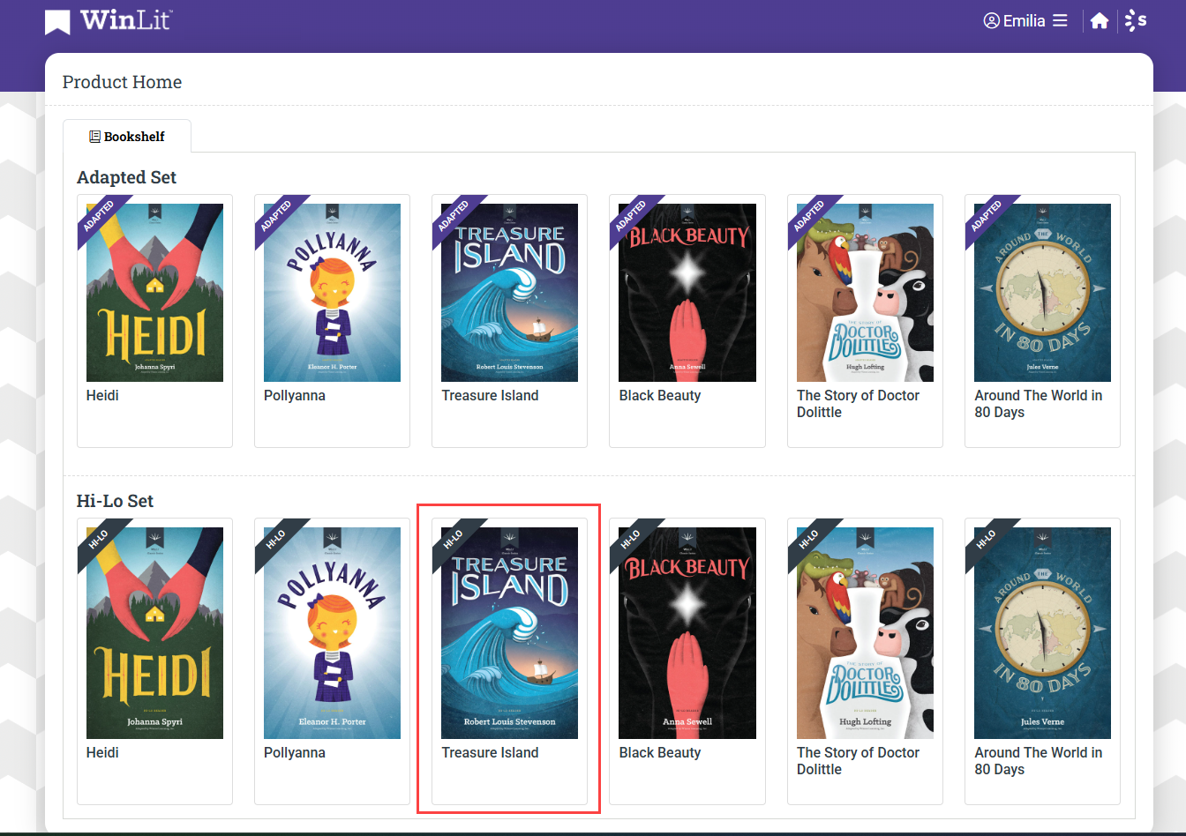The image size is (1186, 836).
Task: Switch to the Bookshelf tab
Action: [x=134, y=136]
